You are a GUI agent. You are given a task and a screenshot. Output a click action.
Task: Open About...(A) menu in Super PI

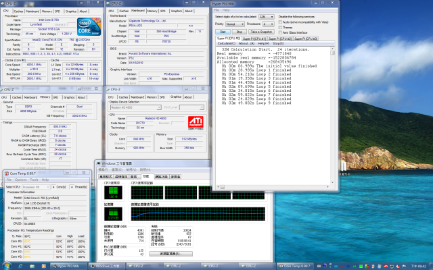click(x=246, y=43)
